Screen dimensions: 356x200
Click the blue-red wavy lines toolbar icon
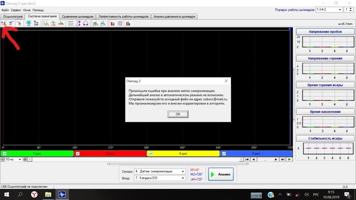[120, 23]
